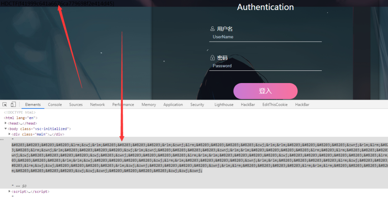Open the Lighthouse tab
This screenshot has width=388, height=206.
(x=224, y=105)
